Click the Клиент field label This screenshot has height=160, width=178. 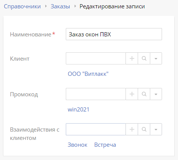[20, 59]
